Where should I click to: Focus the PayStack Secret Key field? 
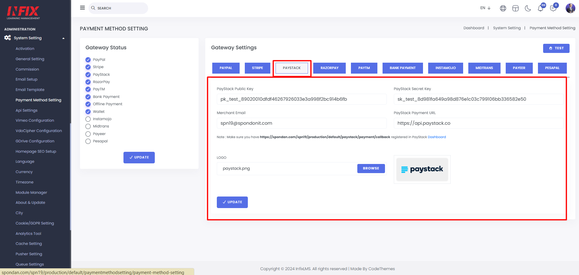point(479,99)
